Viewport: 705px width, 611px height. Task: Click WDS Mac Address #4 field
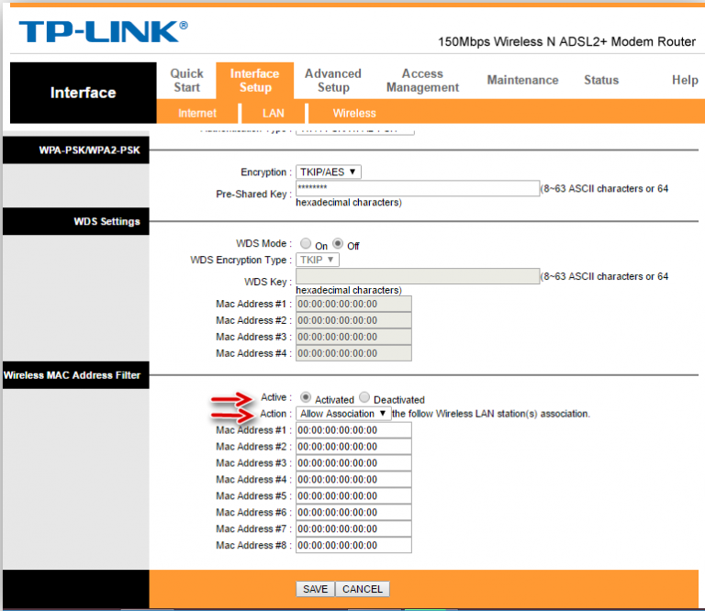(353, 353)
